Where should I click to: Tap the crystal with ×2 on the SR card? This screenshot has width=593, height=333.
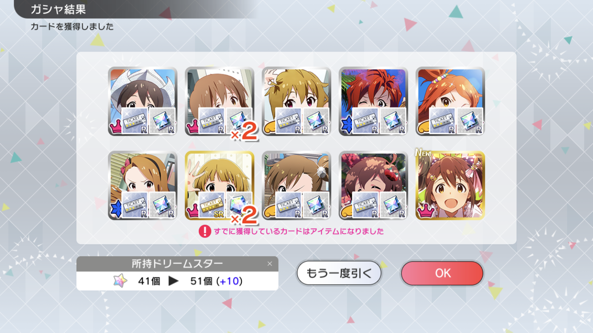(240, 205)
